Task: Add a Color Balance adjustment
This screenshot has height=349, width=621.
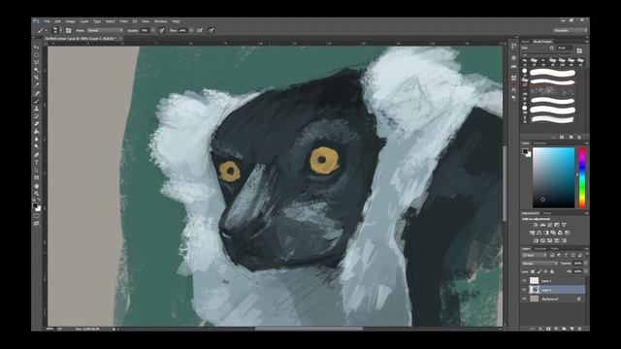Action: pyautogui.click(x=539, y=233)
